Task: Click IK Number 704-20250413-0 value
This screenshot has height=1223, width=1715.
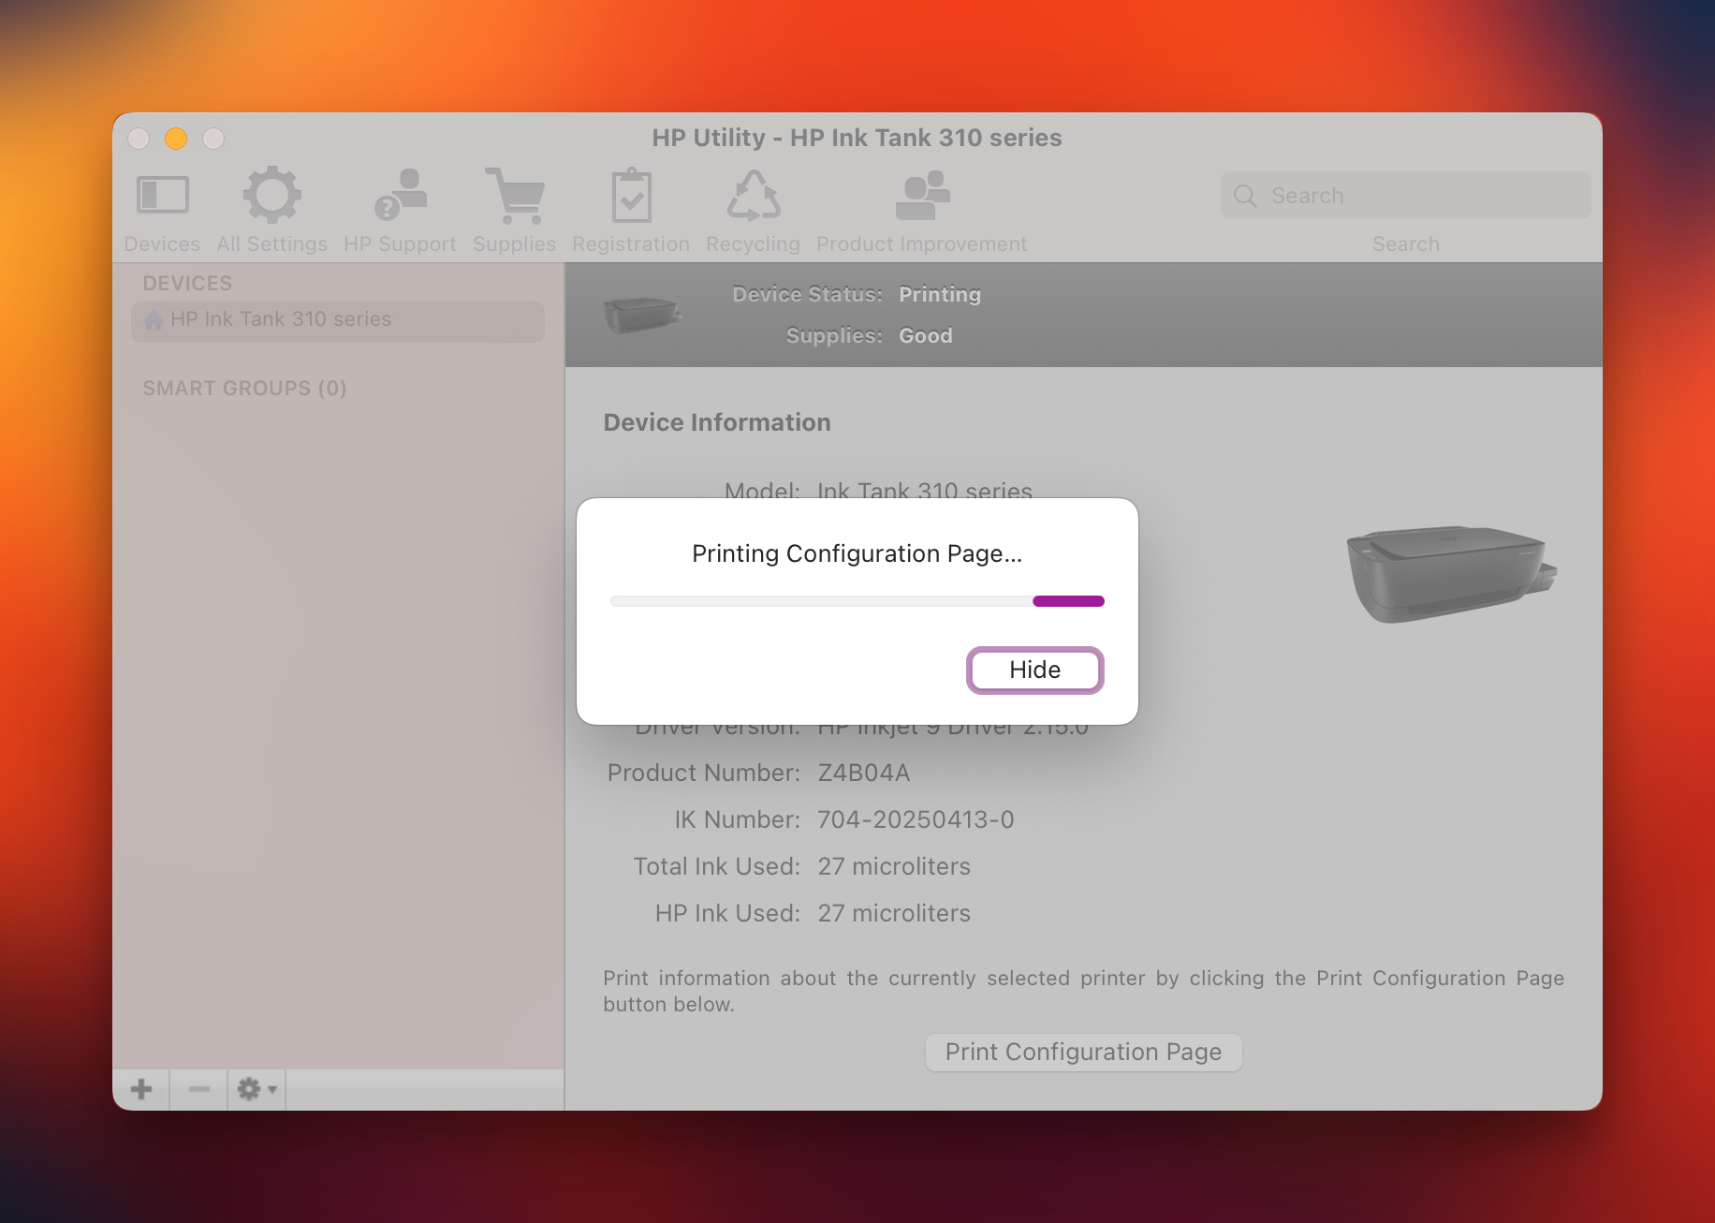Action: tap(916, 819)
